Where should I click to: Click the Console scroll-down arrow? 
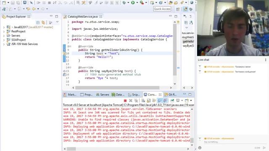(x=192, y=145)
